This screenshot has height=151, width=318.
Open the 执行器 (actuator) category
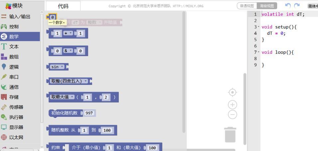16,117
